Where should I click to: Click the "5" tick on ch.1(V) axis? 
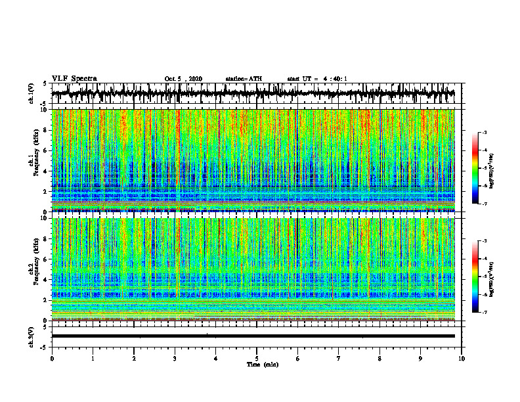[45, 84]
